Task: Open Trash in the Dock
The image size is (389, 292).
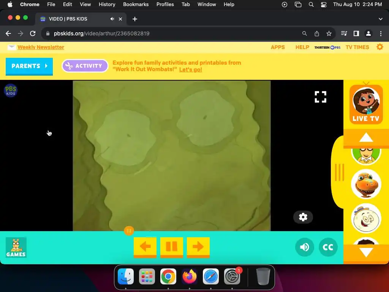Action: (263, 276)
